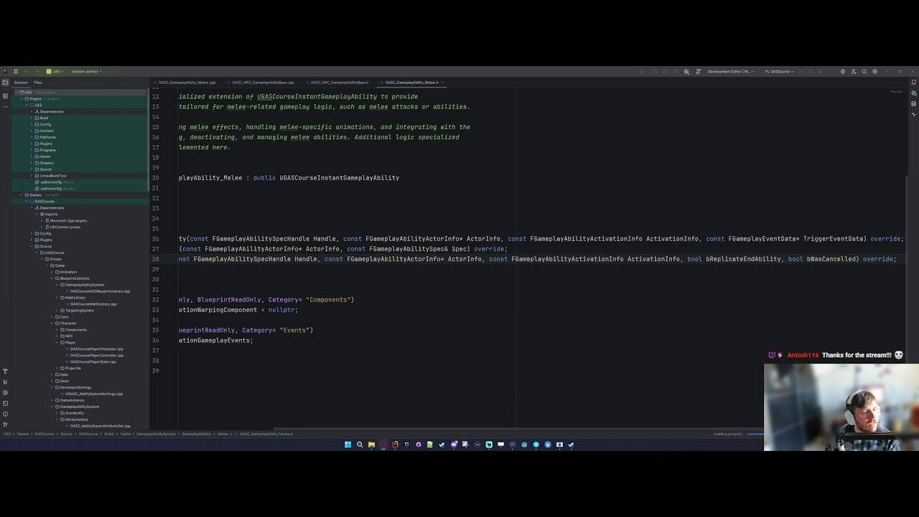Open IDE settings gear icon
The height and width of the screenshot is (517, 919).
(874, 72)
